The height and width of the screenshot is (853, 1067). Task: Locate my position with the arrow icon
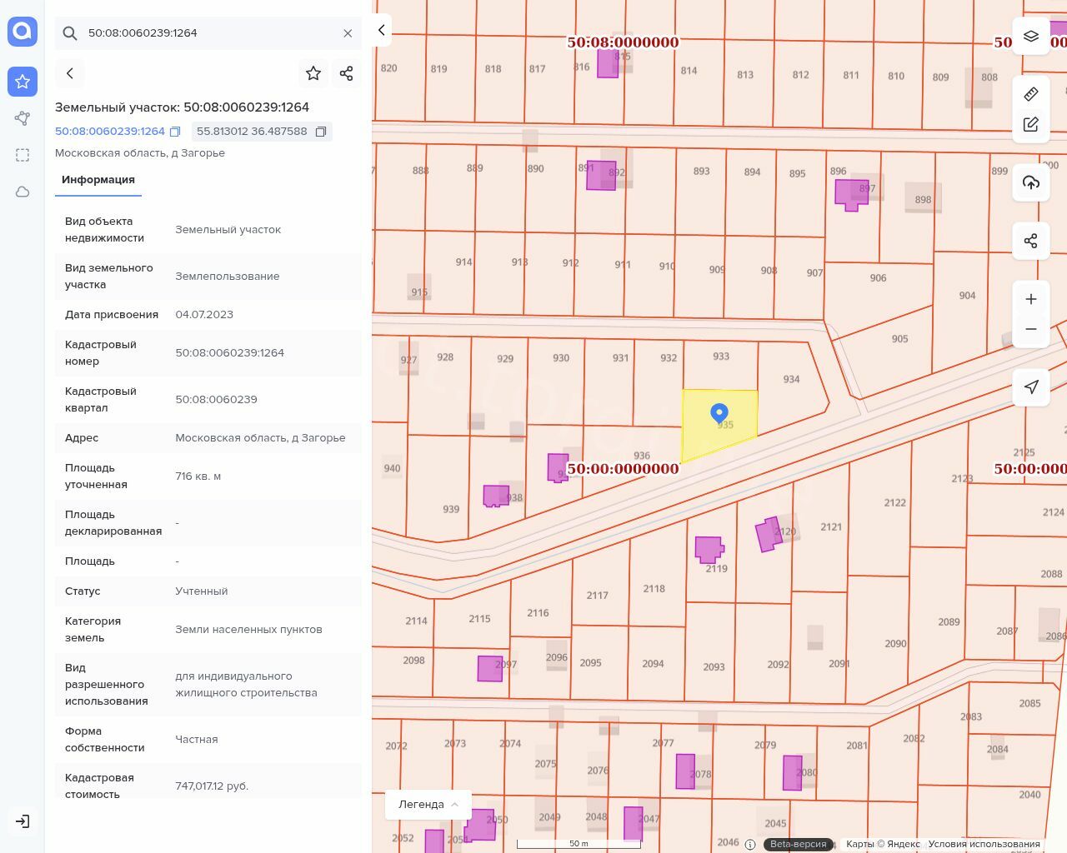point(1031,387)
